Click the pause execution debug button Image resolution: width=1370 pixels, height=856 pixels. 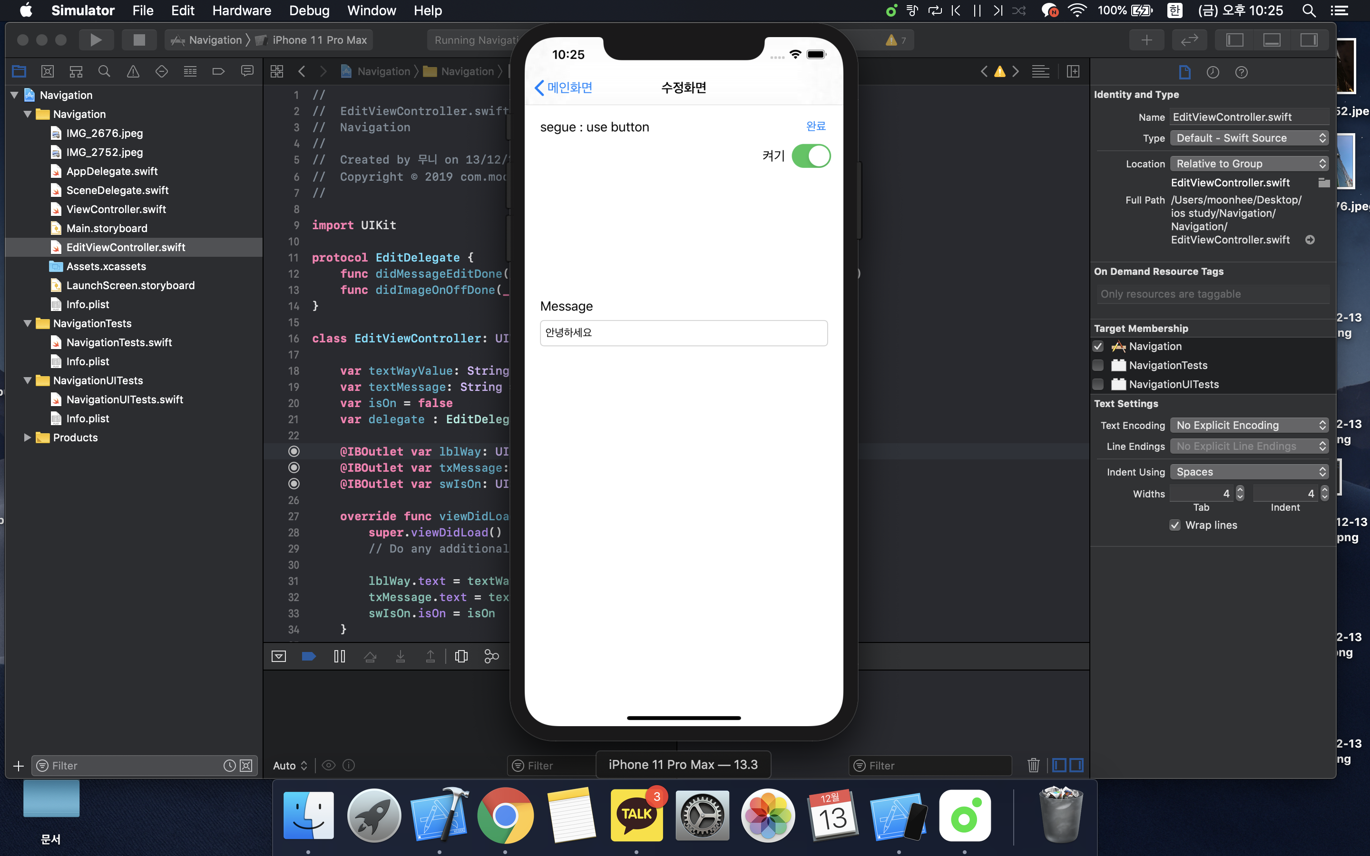tap(339, 656)
